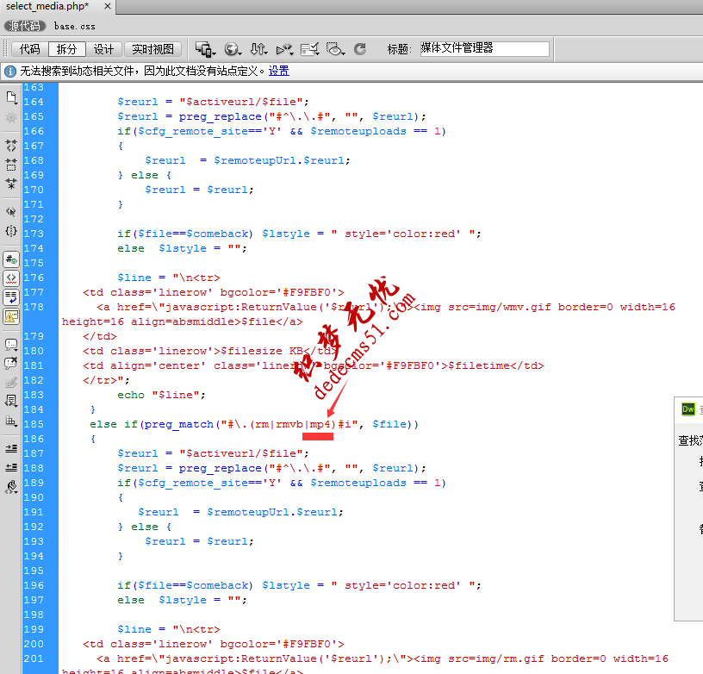Click the Remove Comment icon
Screen dimensions: 703x674
pos(11,362)
